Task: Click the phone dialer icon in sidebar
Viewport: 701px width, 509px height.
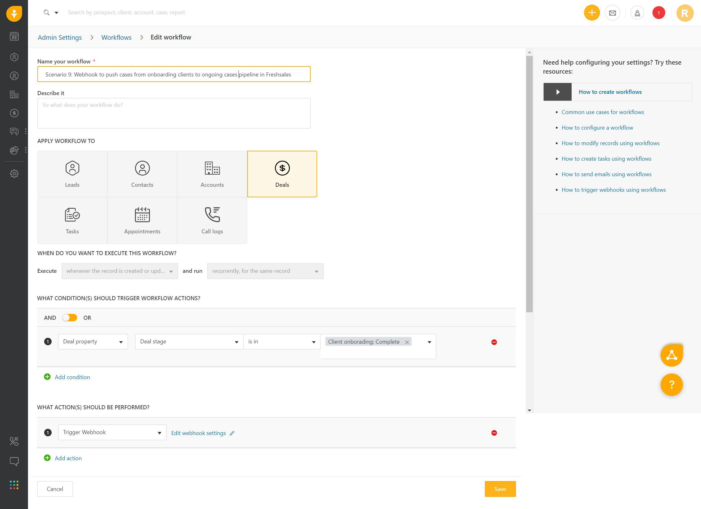Action: (x=14, y=441)
